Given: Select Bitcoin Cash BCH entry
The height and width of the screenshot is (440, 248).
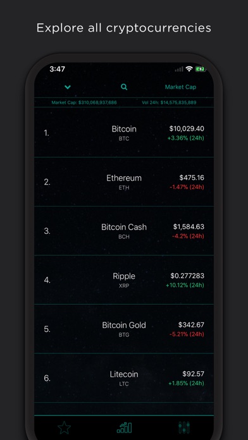Looking at the screenshot, I should click(124, 231).
